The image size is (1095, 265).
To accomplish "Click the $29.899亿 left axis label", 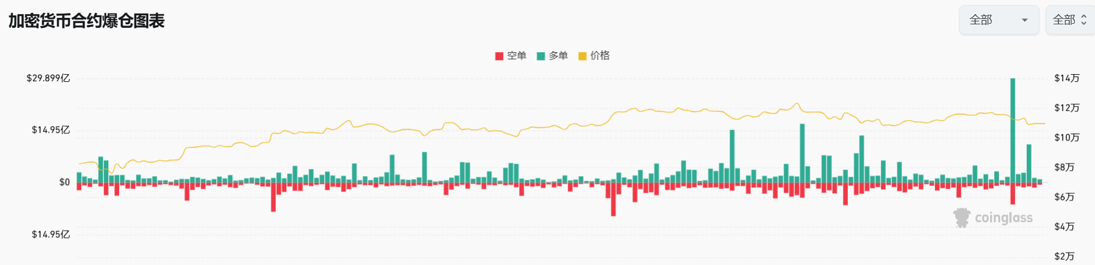I will [x=48, y=78].
